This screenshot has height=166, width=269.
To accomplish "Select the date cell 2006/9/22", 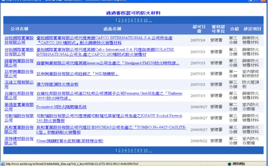I will 199,141.
